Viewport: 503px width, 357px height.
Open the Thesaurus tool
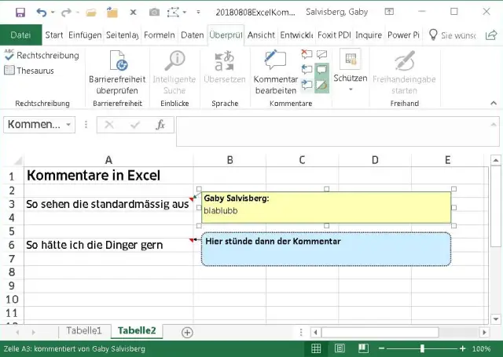click(31, 70)
